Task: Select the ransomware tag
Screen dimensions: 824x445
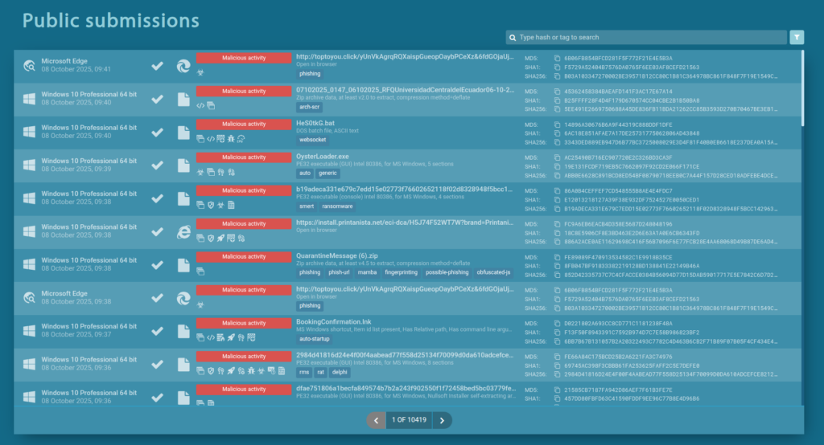Action: tap(336, 206)
